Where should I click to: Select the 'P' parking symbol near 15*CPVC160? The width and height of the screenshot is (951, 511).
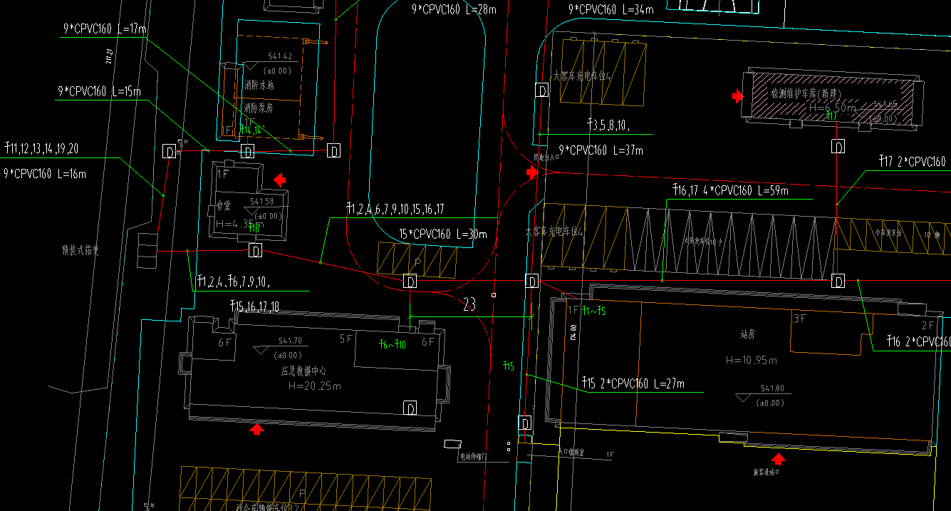click(417, 262)
